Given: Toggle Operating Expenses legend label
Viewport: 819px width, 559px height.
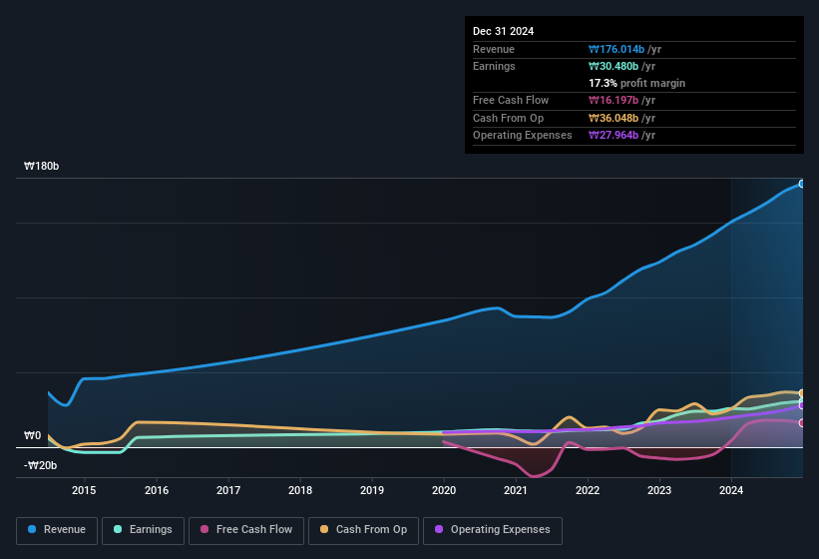Looking at the screenshot, I should coord(500,529).
